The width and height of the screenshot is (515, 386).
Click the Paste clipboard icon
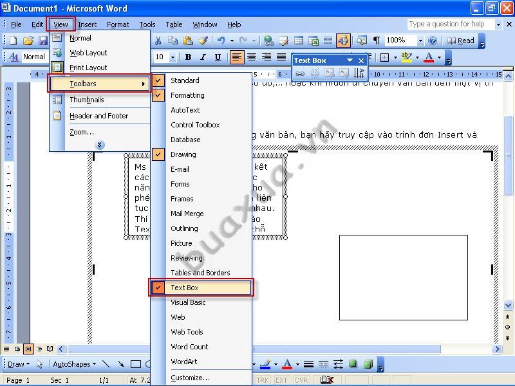(x=187, y=41)
